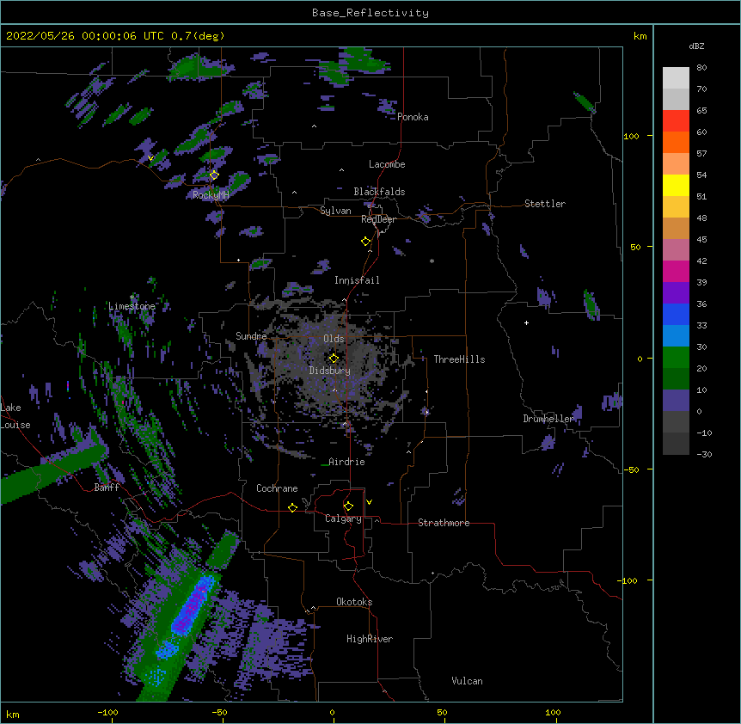The image size is (741, 724).
Task: Click the Didsbury town label
Action: [329, 371]
